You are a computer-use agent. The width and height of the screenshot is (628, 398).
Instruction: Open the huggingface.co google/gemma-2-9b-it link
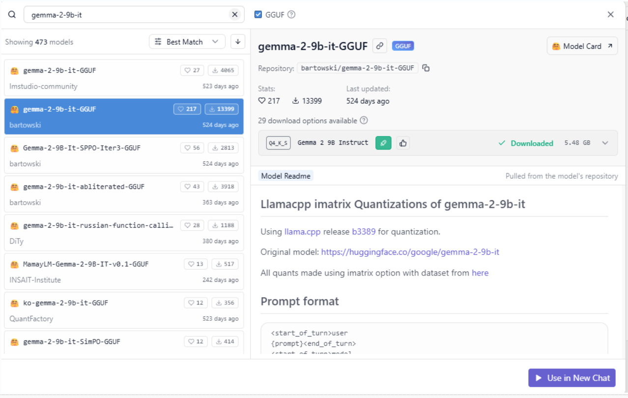[x=410, y=252]
